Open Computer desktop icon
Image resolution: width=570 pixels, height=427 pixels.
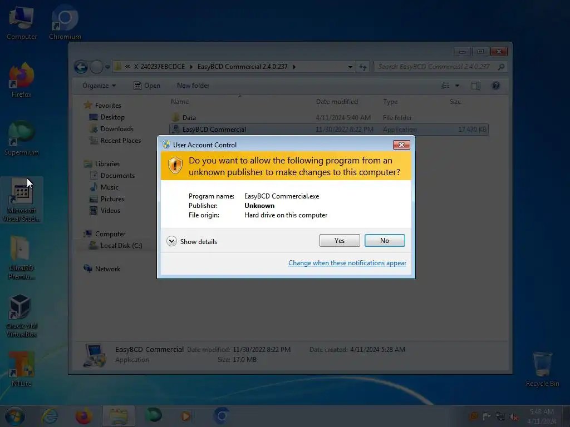coord(22,23)
